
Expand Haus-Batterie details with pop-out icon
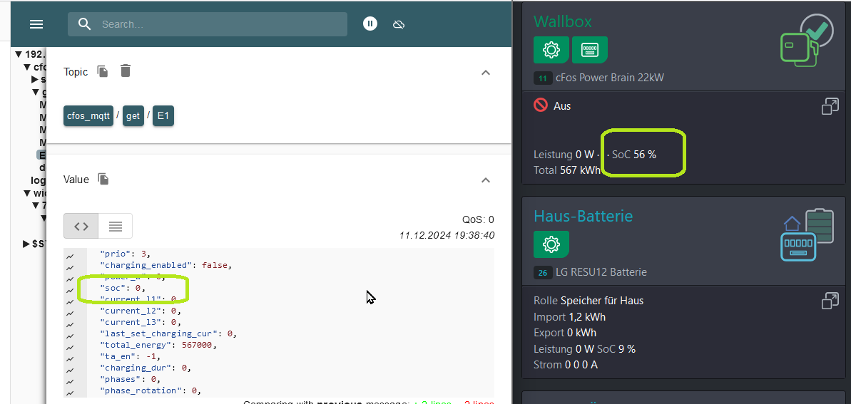pyautogui.click(x=830, y=301)
